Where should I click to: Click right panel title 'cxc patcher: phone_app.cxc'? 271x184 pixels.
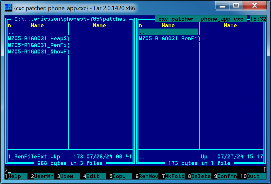(201, 19)
